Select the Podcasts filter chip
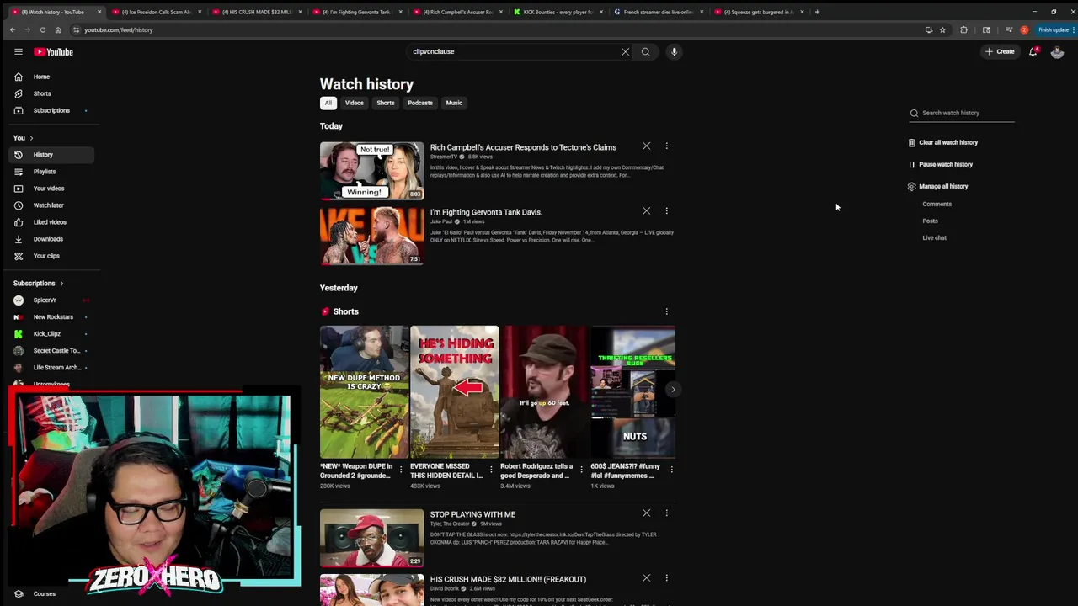The height and width of the screenshot is (606, 1078). (x=420, y=103)
